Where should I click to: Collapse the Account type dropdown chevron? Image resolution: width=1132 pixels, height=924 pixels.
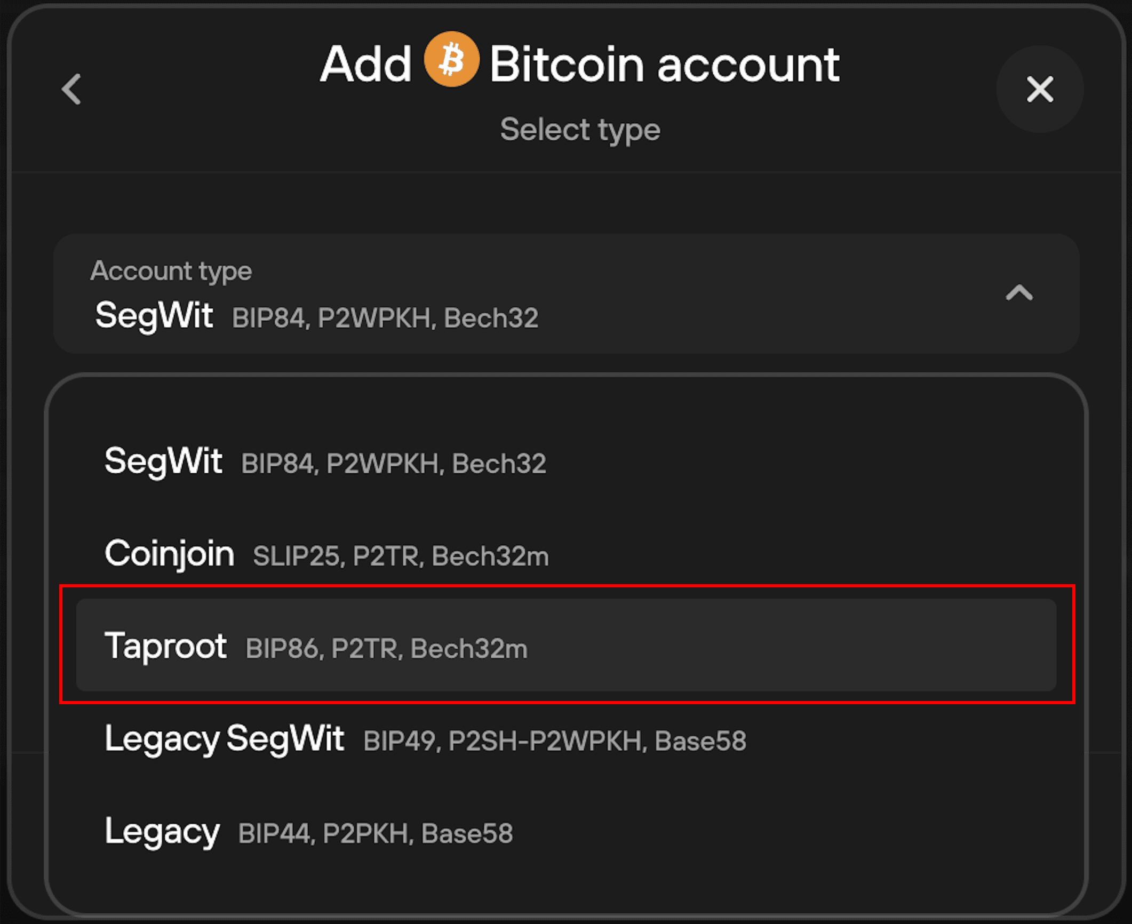(1019, 293)
